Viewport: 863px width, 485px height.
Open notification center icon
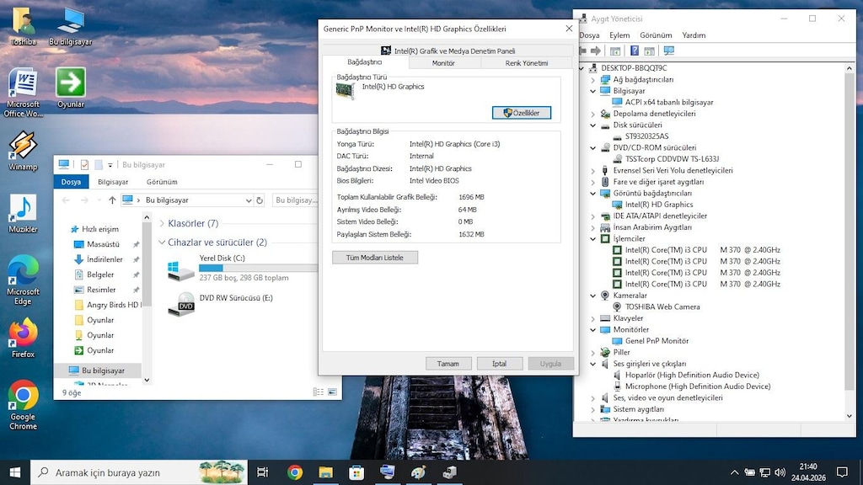pyautogui.click(x=842, y=472)
